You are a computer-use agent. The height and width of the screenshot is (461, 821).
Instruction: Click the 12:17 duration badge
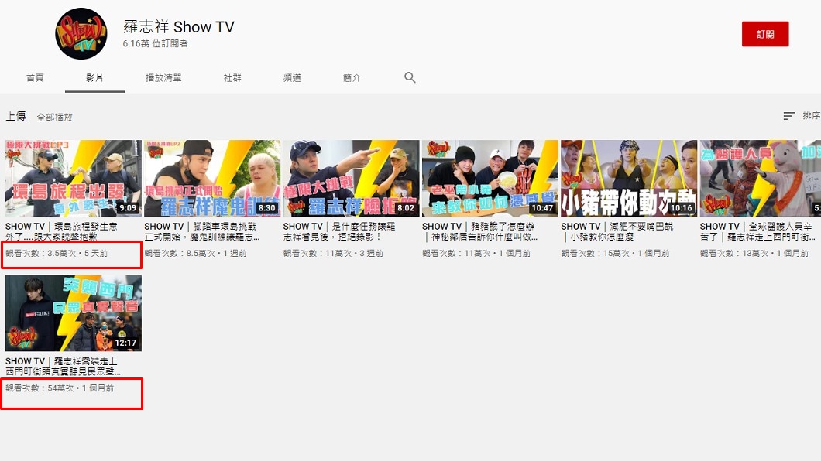point(125,343)
